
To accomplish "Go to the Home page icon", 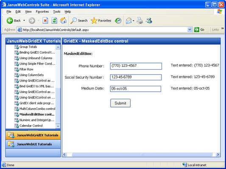I will pos(63,21).
